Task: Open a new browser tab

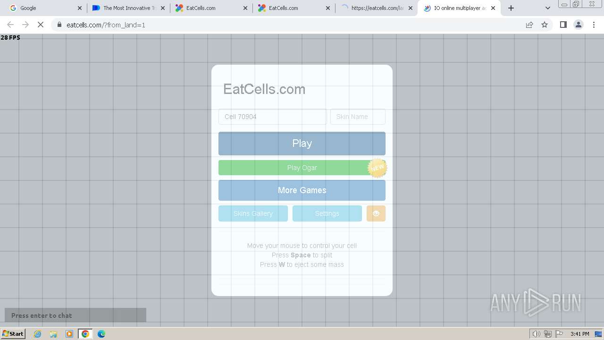Action: tap(511, 8)
